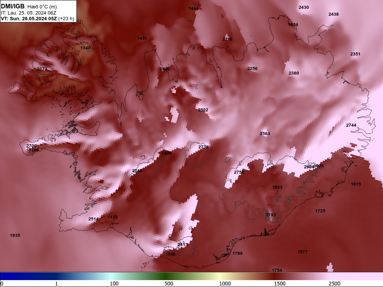The height and width of the screenshot is (287, 383).
Task: Click the 1536 height label
Action: coord(170,254)
